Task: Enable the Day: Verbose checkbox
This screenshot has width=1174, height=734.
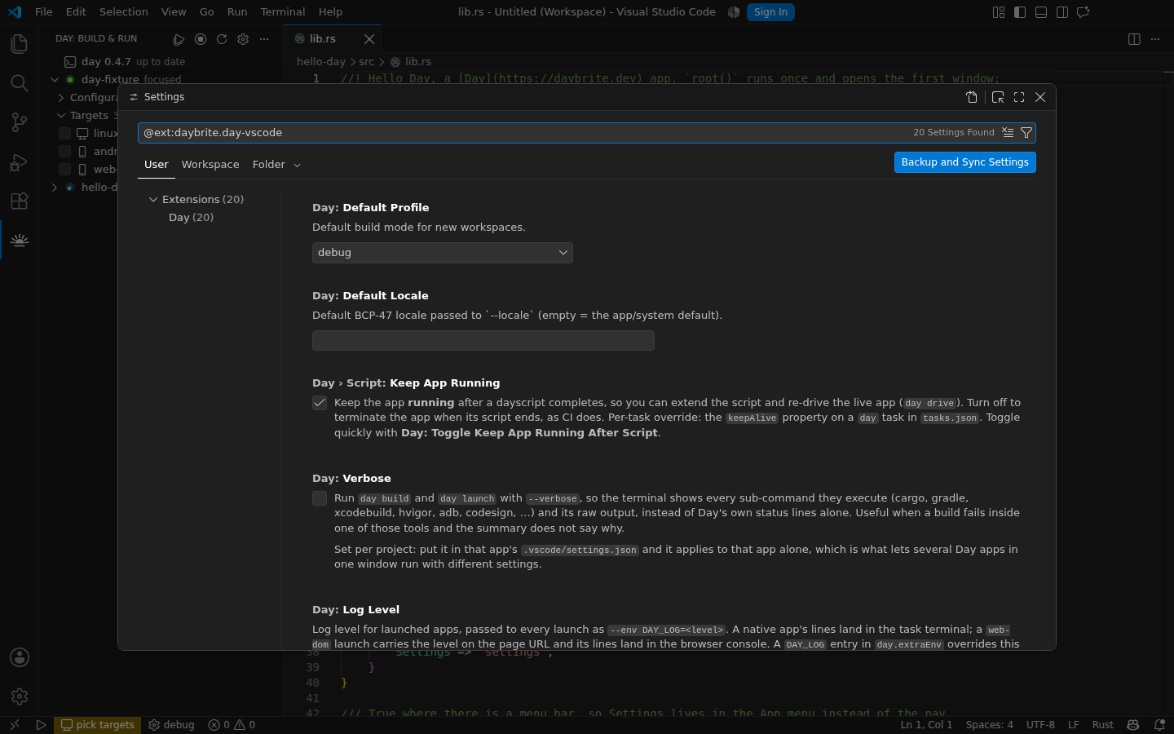Action: (x=320, y=498)
